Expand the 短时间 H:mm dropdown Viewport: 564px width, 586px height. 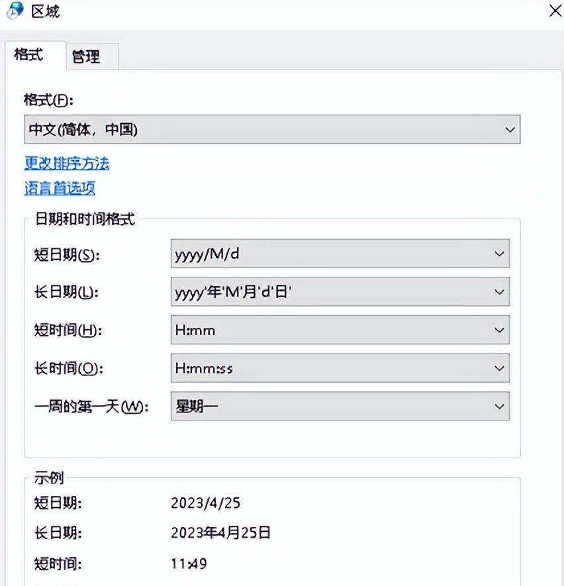click(x=340, y=330)
